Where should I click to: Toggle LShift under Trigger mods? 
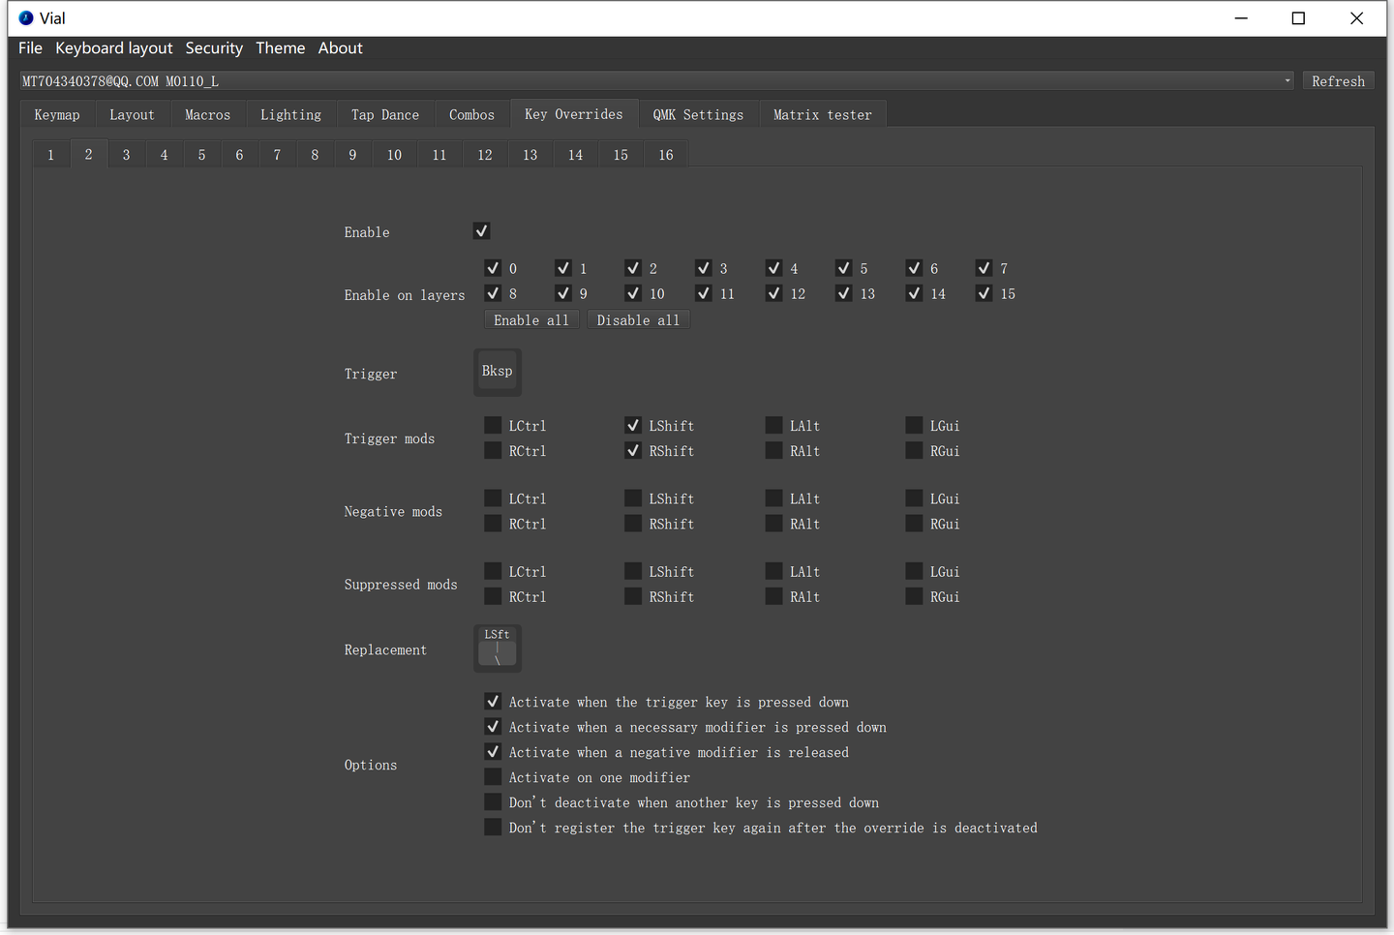[633, 426]
